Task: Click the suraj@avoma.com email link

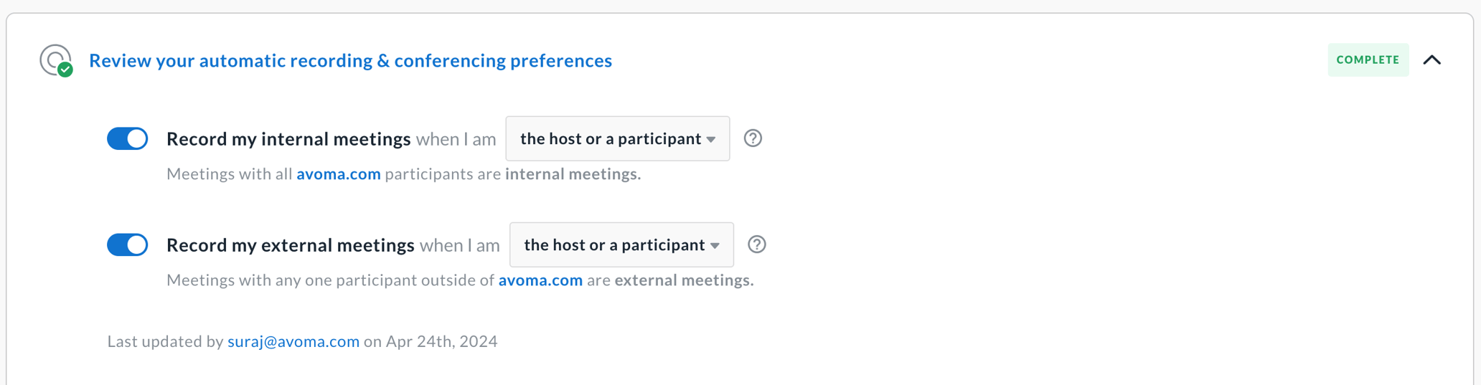Action: [x=293, y=341]
